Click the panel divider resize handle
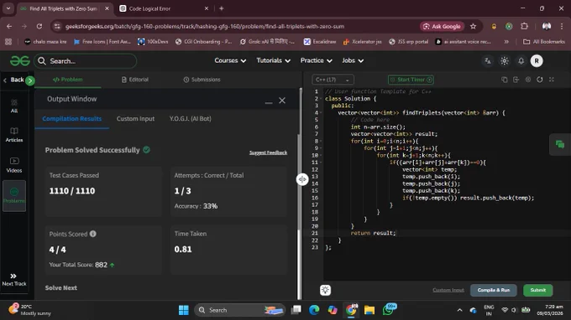This screenshot has height=320, width=571. click(302, 179)
